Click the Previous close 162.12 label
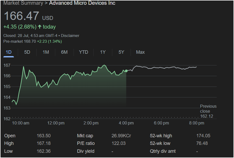Screen dimensions: 234x158 click(x=208, y=111)
